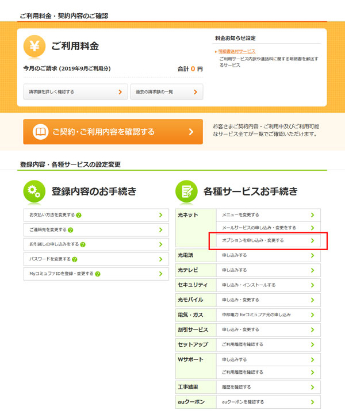Click green arrow in お支払い方法を変更する row
This screenshot has height=414, width=345.
click(x=160, y=215)
